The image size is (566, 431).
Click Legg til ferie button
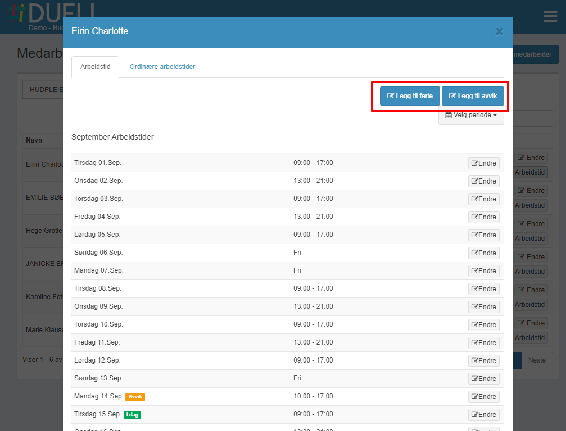(410, 96)
